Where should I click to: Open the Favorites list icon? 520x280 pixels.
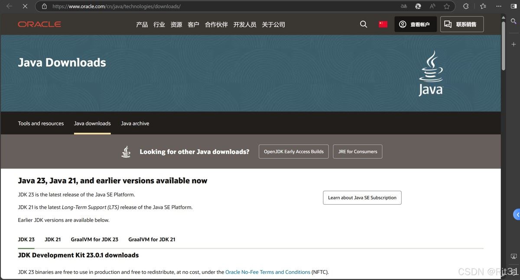click(x=483, y=7)
